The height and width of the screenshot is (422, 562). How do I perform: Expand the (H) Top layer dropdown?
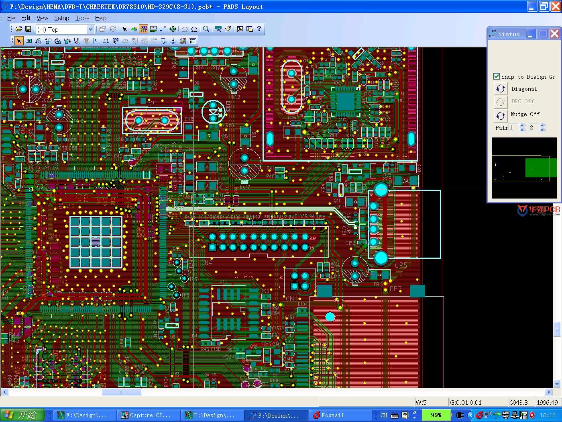click(90, 29)
